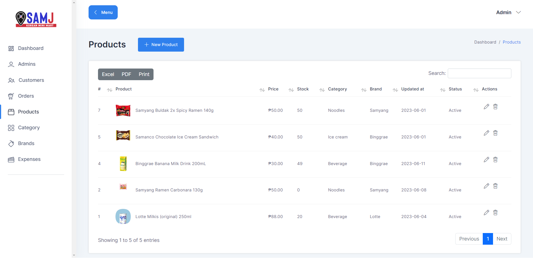Select the Excel export tab

click(108, 74)
